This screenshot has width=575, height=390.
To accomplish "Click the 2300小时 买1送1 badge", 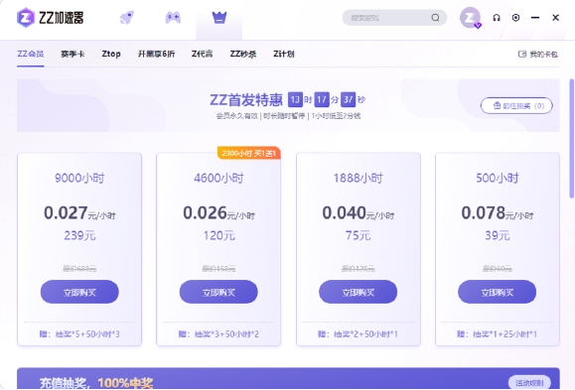I will click(x=248, y=153).
